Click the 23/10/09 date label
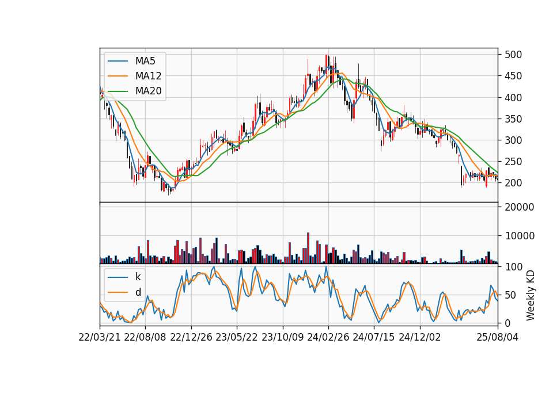The width and height of the screenshot is (553, 397). (x=282, y=338)
